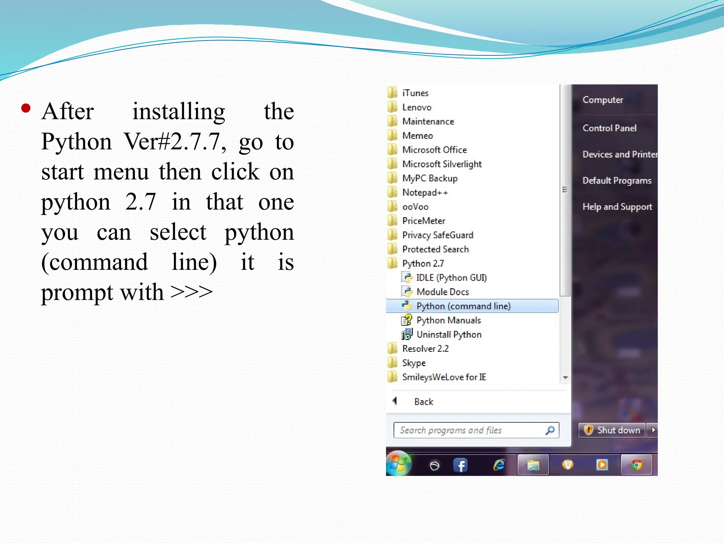Launch Internet Explorer from taskbar
The width and height of the screenshot is (724, 543).
click(499, 465)
